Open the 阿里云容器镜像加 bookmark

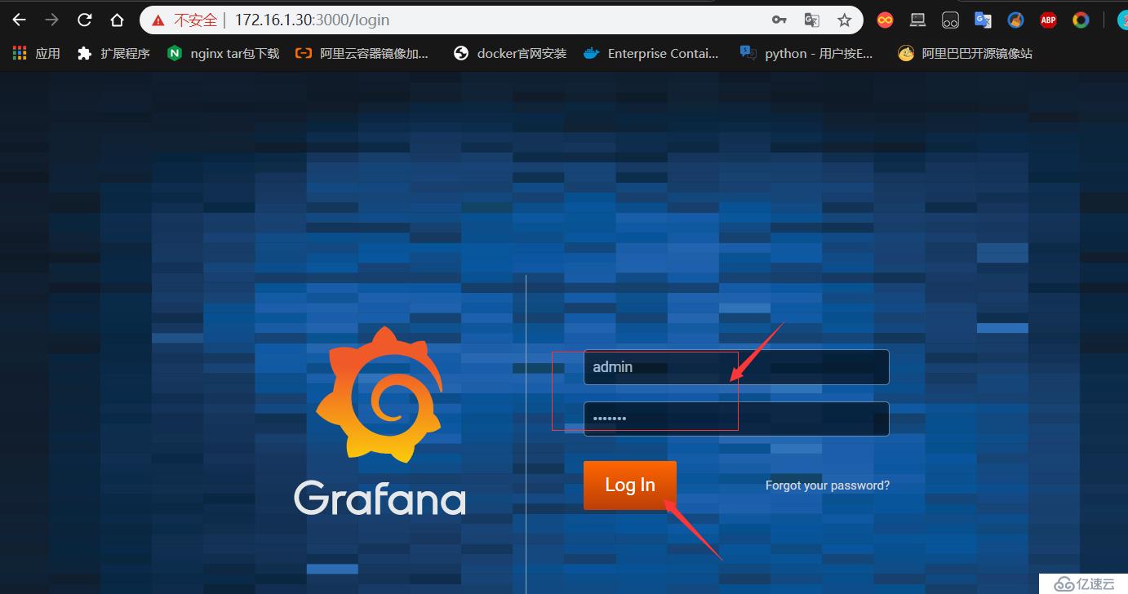point(362,53)
